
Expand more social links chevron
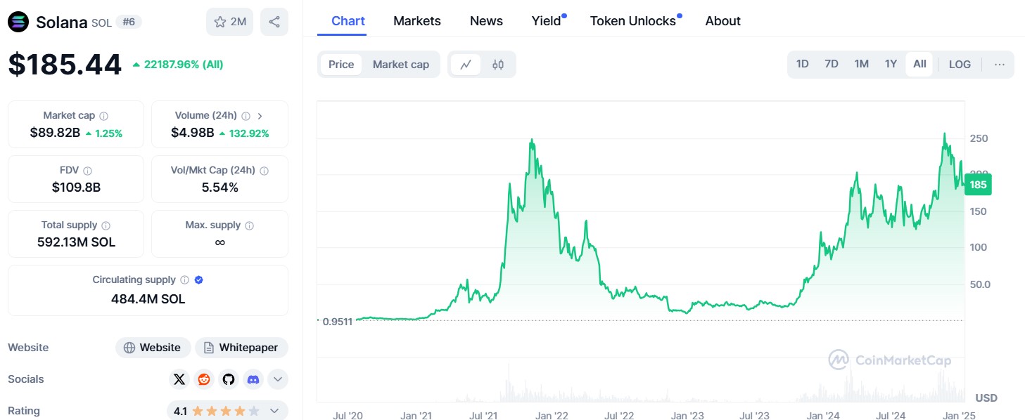click(278, 379)
